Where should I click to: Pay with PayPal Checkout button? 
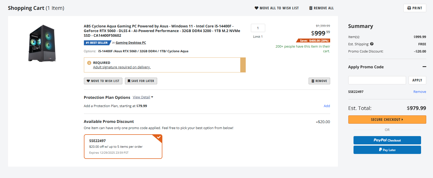coord(387,140)
